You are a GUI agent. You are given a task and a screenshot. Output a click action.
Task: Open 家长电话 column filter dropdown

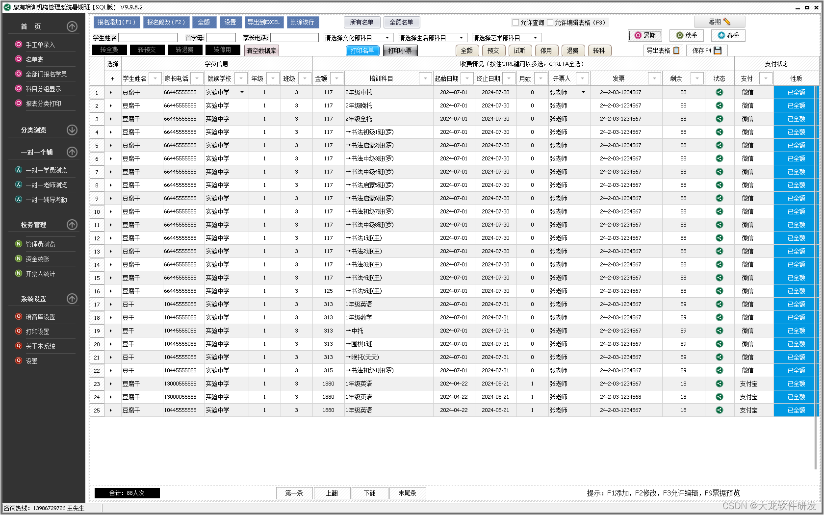click(197, 78)
